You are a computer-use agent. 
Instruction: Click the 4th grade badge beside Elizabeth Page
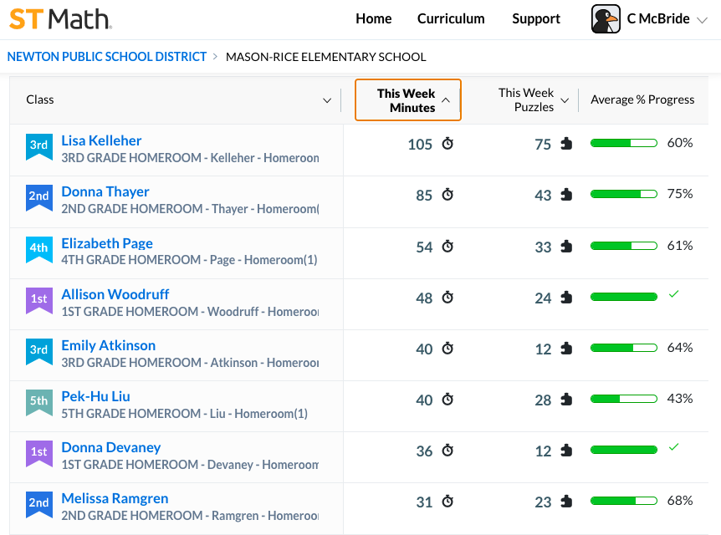[38, 250]
